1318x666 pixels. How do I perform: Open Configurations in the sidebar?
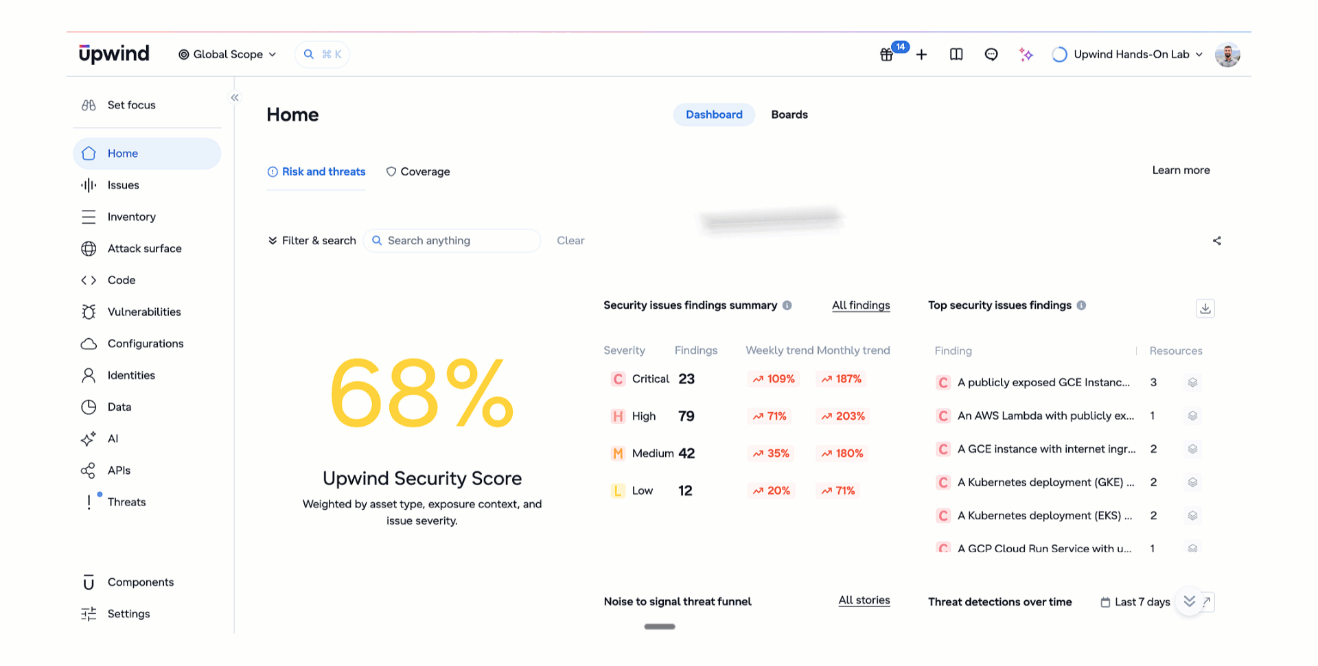click(x=147, y=344)
